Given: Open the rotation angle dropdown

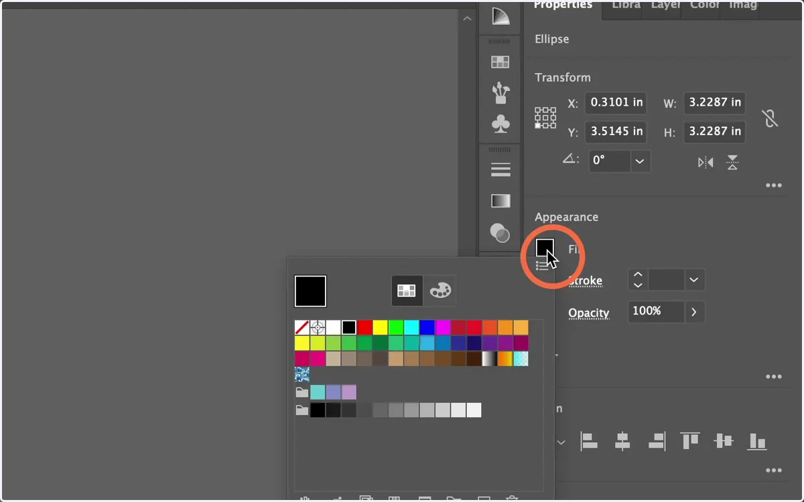Looking at the screenshot, I should click(x=640, y=161).
